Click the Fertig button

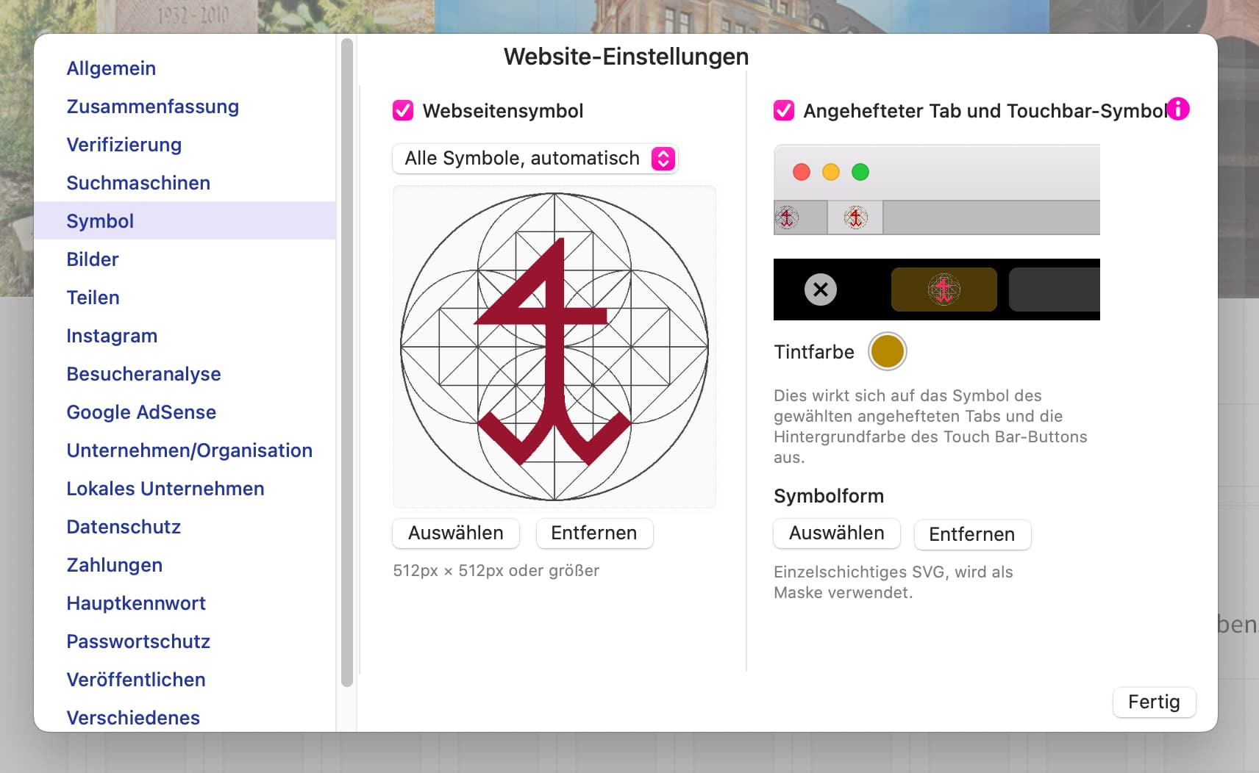(1154, 702)
